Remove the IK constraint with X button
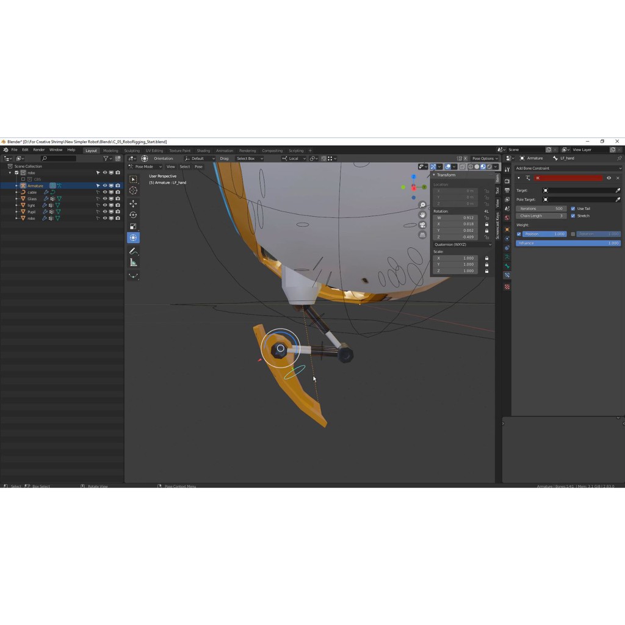Viewport: 625px width, 625px height. coord(618,178)
